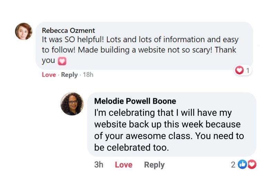Click Rebecca Ozment's profile picture
The width and height of the screenshot is (276, 189).
tap(23, 31)
